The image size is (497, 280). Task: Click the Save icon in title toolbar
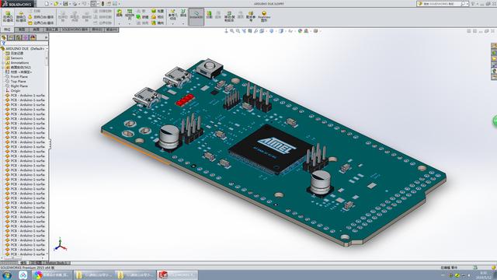click(65, 4)
